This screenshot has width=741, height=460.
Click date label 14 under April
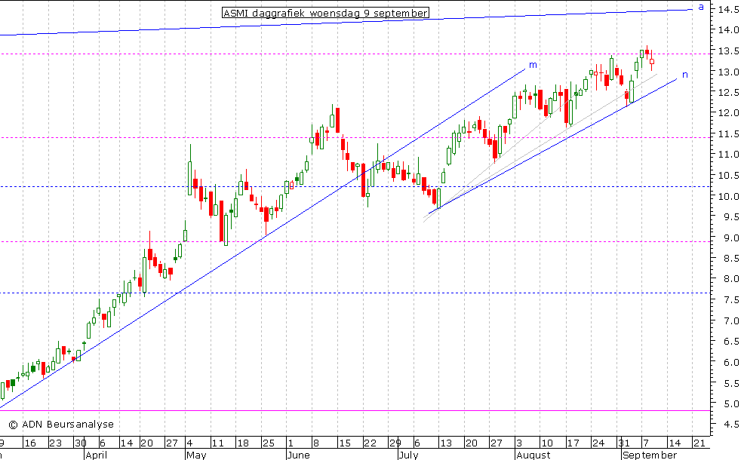point(127,443)
